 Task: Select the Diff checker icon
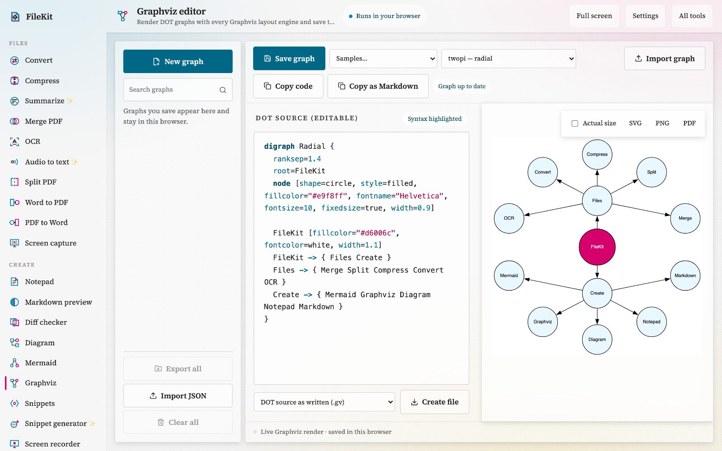[14, 322]
